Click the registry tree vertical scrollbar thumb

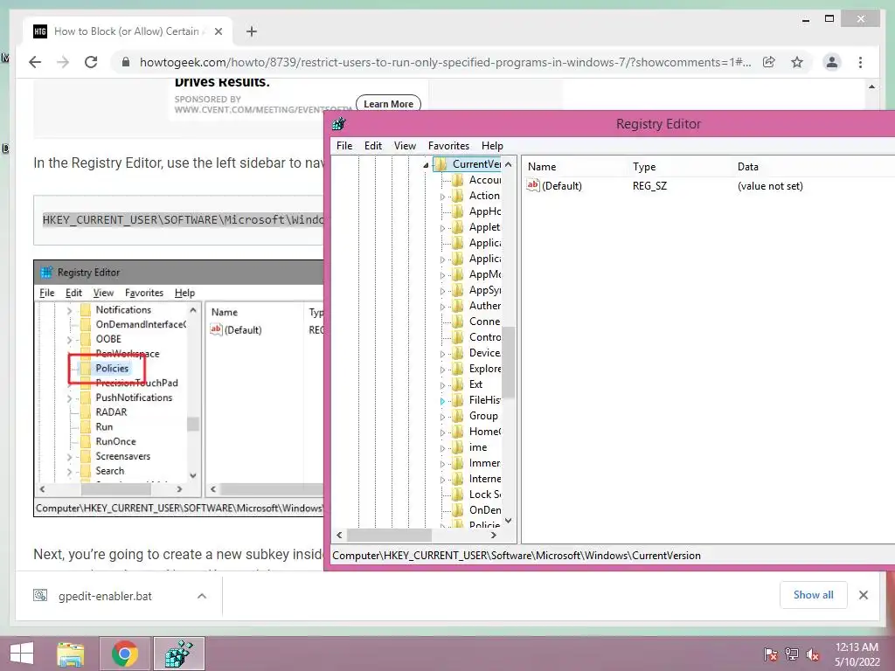508,362
